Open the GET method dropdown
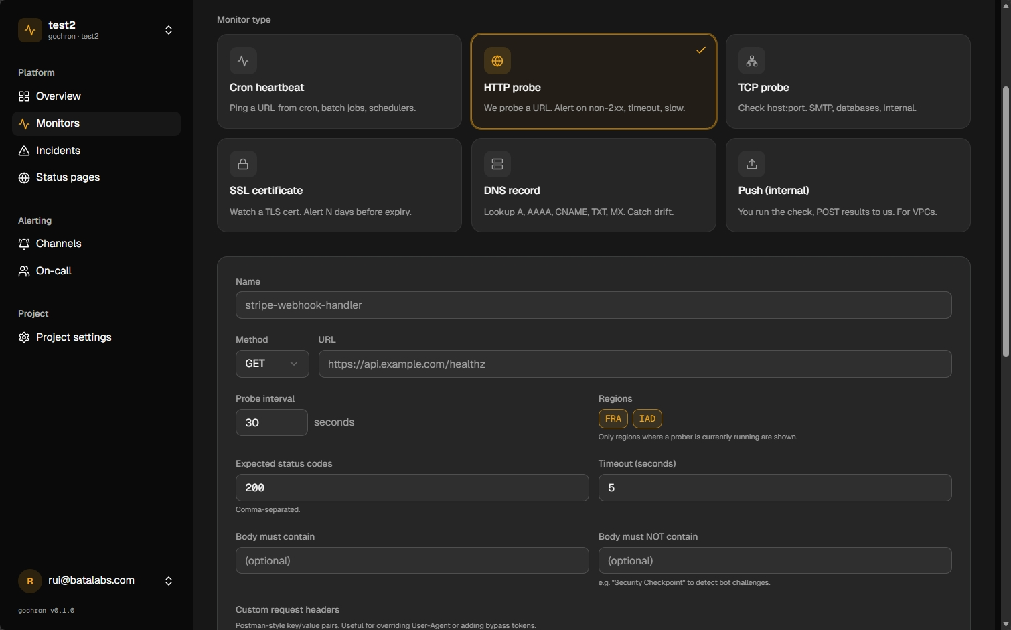 click(273, 364)
